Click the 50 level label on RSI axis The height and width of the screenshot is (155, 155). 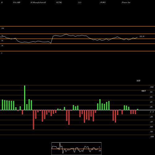pyautogui.click(x=2, y=41)
